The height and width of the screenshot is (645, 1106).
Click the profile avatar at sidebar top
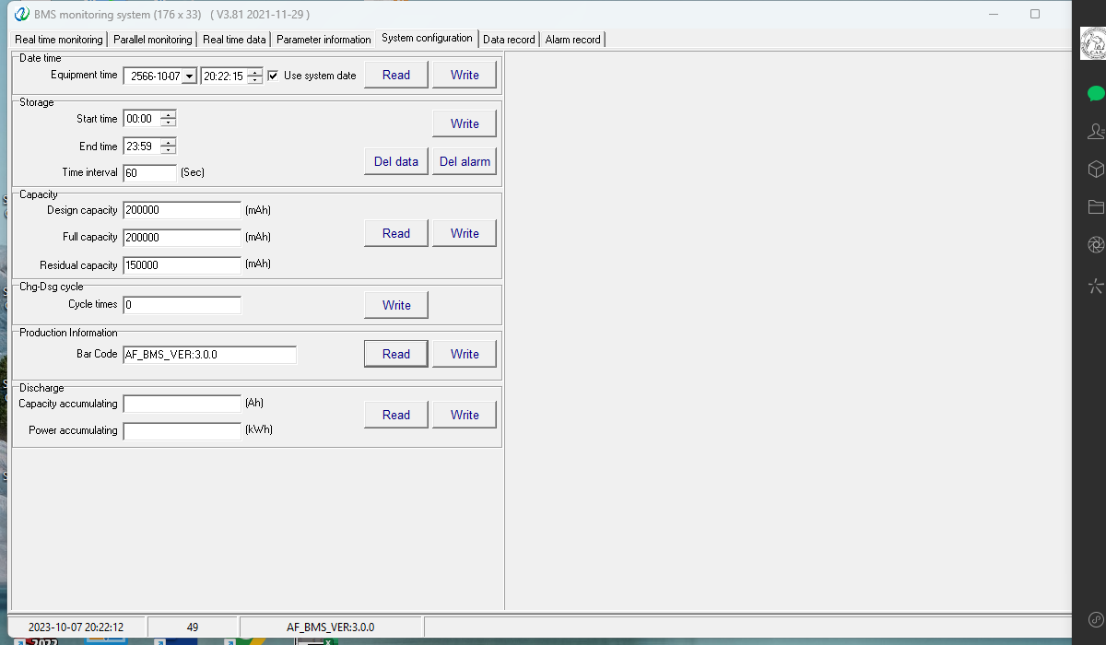(1093, 43)
